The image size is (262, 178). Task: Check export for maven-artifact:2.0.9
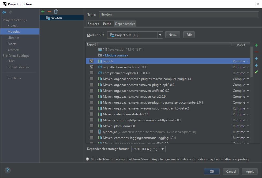point(91,90)
